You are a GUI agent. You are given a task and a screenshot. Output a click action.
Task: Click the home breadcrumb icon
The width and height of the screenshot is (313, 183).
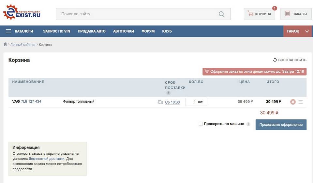point(5,44)
